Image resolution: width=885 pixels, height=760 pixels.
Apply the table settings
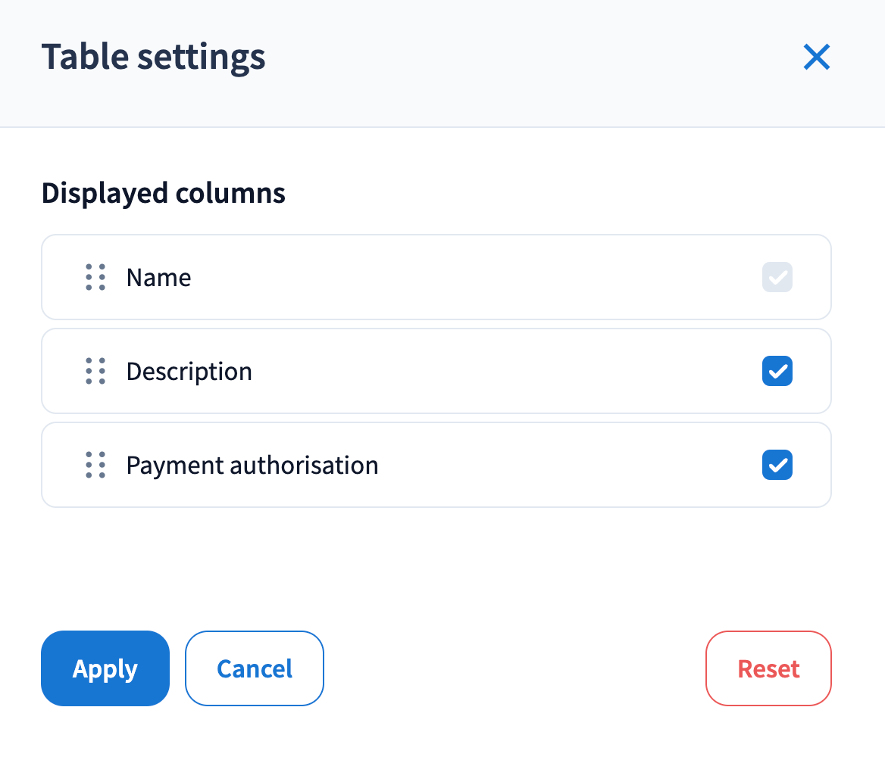105,668
